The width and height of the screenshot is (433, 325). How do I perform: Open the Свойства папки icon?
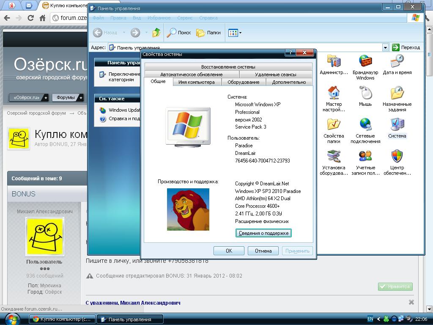[334, 130]
